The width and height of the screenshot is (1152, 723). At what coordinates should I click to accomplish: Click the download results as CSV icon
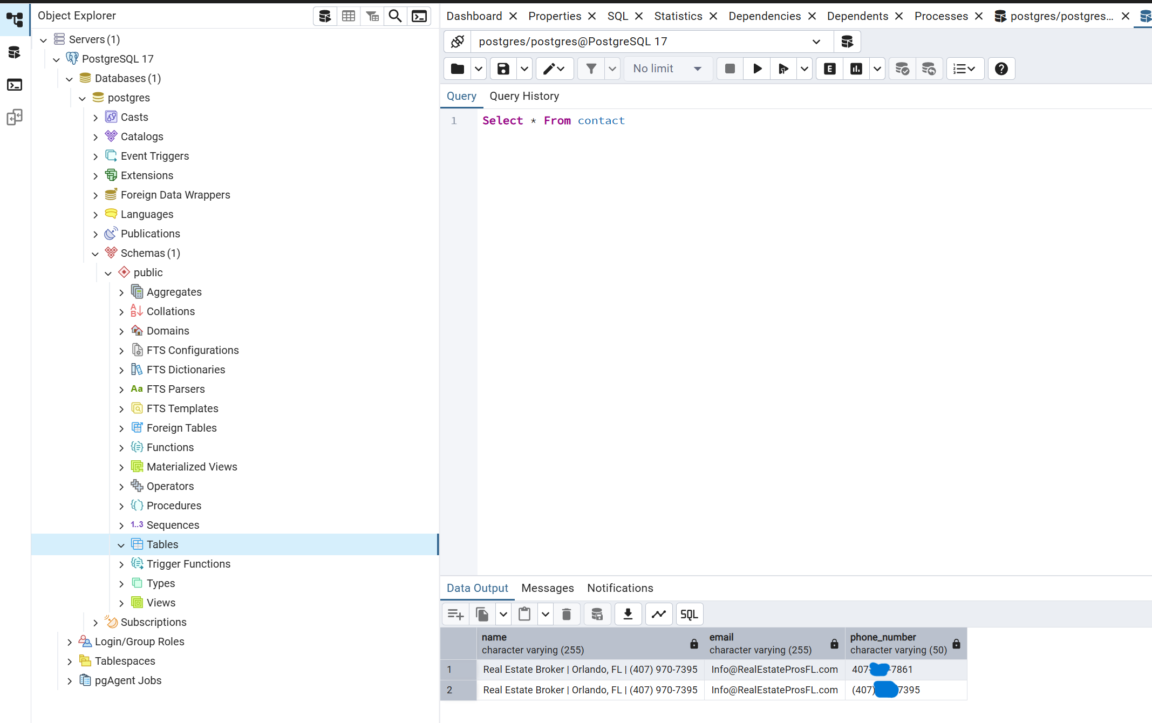pyautogui.click(x=628, y=614)
